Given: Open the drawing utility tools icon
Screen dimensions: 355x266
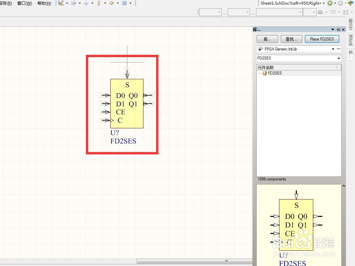Looking at the screenshot, I should tap(61, 3).
